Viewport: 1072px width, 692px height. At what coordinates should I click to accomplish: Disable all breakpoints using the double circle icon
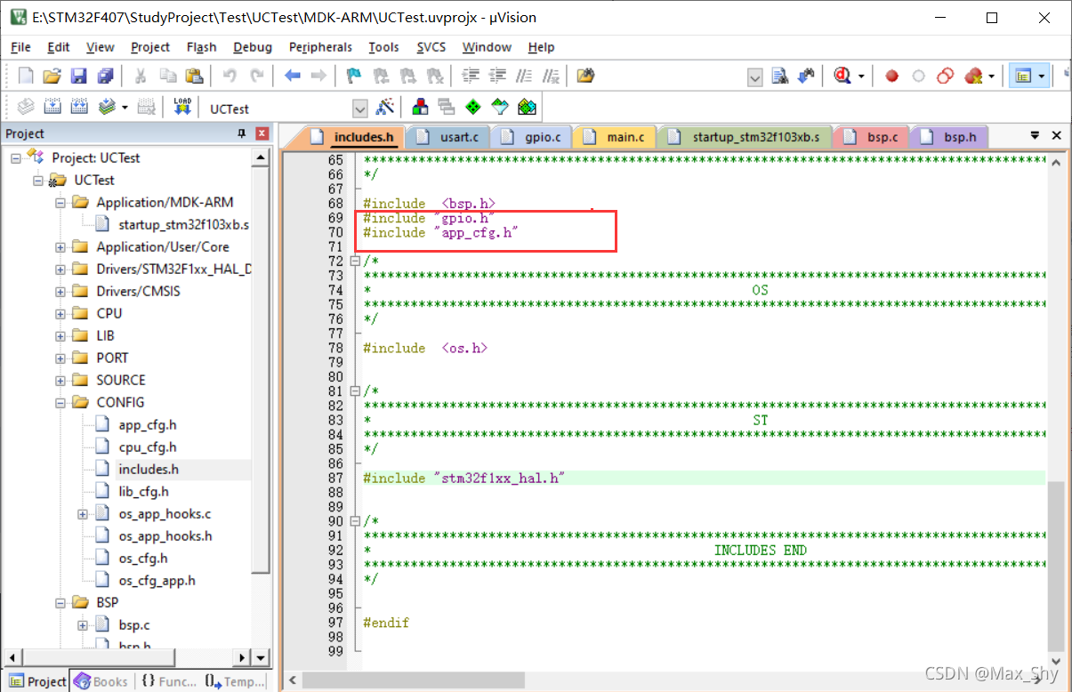946,76
